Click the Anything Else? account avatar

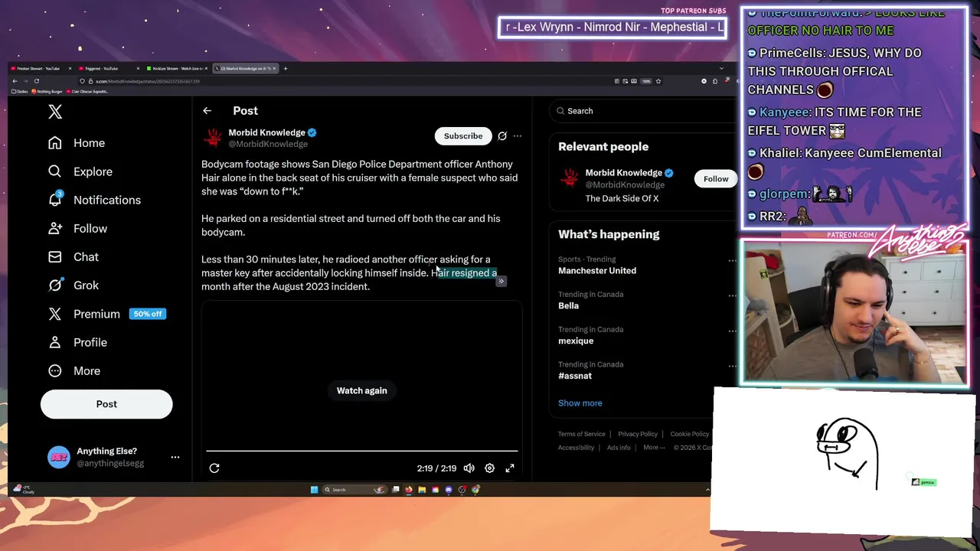(58, 457)
